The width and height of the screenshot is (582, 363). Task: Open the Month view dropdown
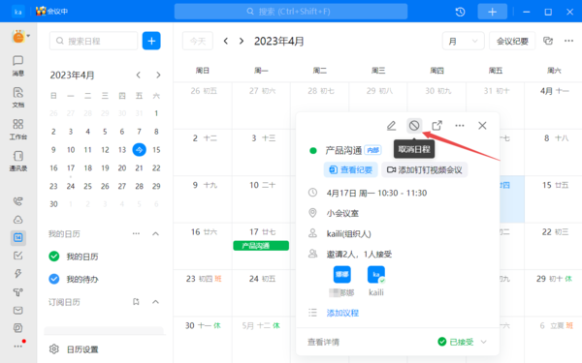point(463,41)
